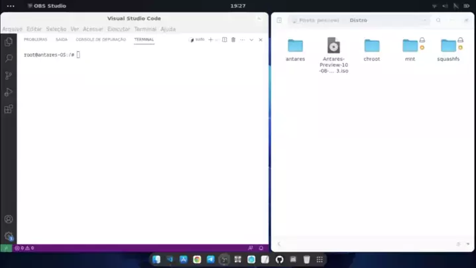This screenshot has width=476, height=268.
Task: Open the new terminal plus dropdown
Action: [x=216, y=40]
